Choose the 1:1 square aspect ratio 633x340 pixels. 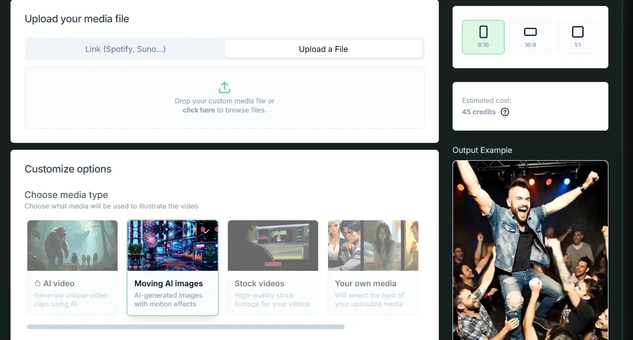578,37
